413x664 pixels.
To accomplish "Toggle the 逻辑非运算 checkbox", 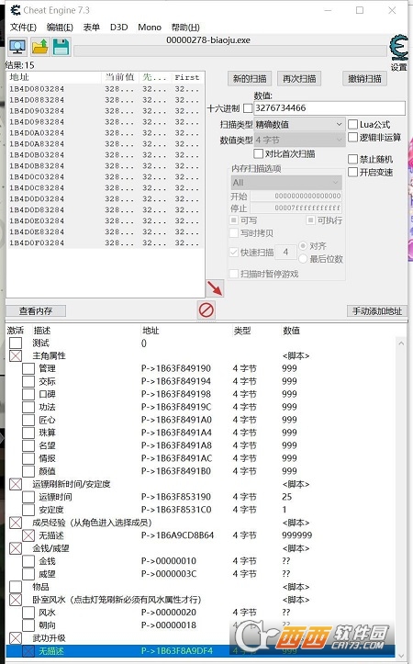I will [x=353, y=137].
